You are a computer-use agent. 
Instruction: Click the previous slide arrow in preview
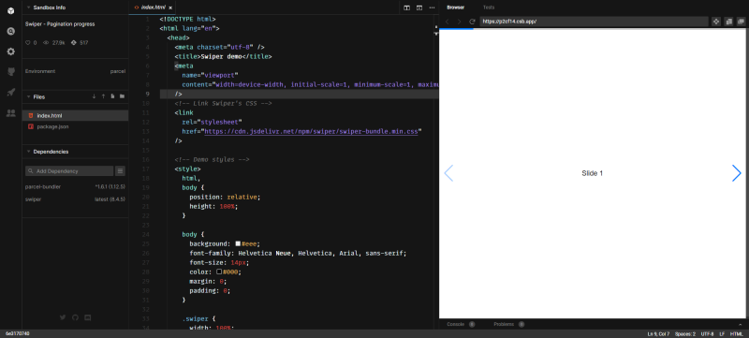click(448, 173)
